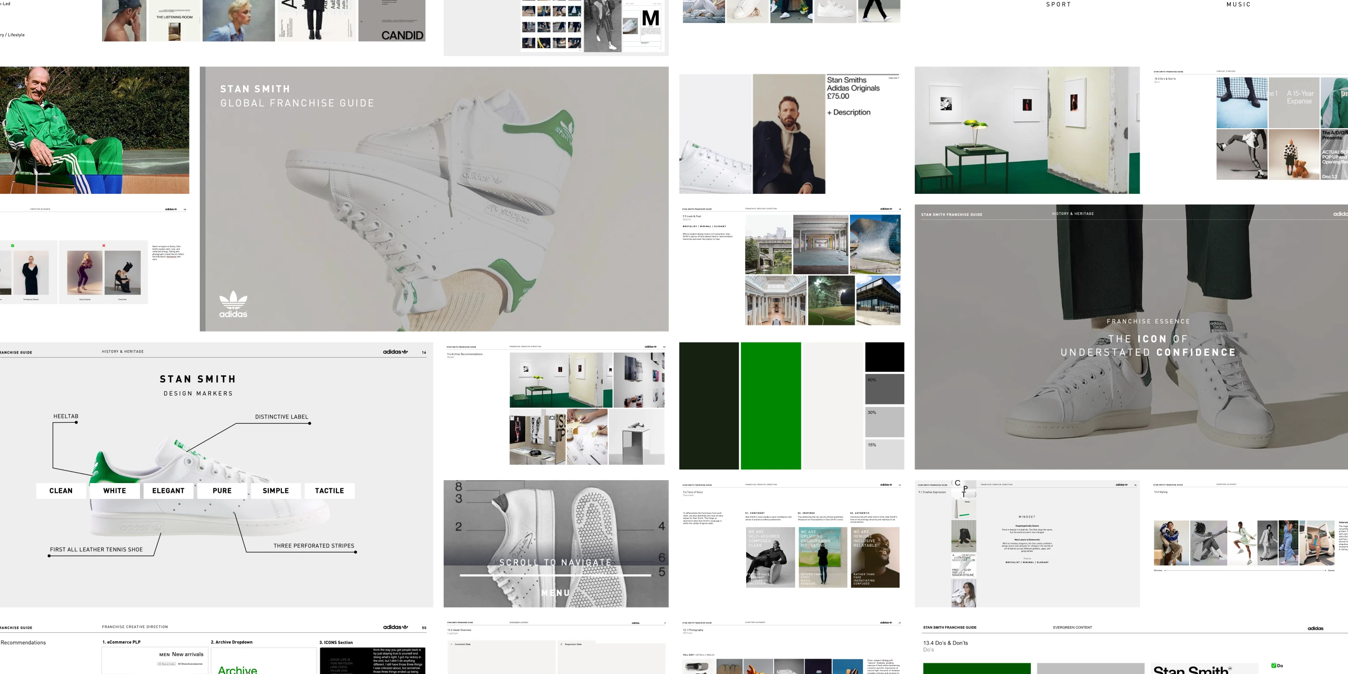The image size is (1348, 674).
Task: Click the adidas trefoil logo on the cover slide
Action: click(233, 304)
